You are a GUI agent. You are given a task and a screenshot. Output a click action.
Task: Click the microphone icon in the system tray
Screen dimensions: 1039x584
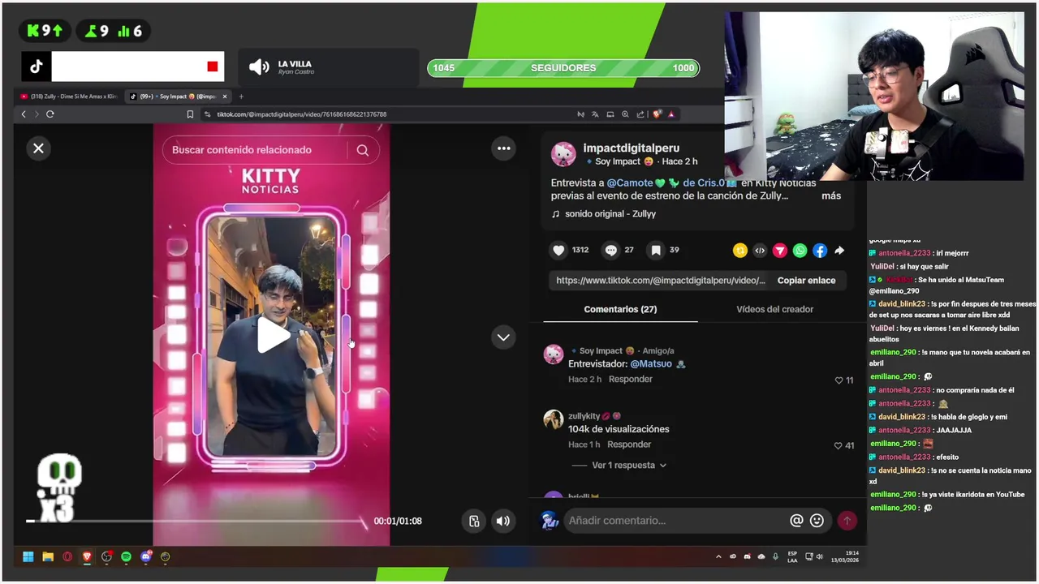click(775, 556)
